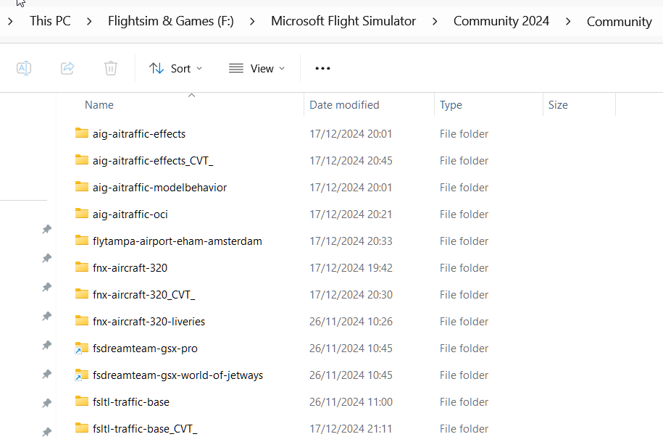The width and height of the screenshot is (663, 442).
Task: Click the Community breadcrumb
Action: pyautogui.click(x=619, y=22)
